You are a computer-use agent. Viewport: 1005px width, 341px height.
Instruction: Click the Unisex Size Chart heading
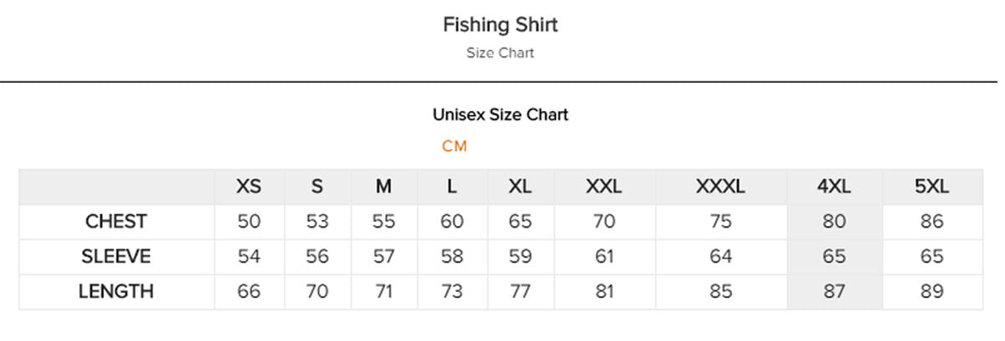[500, 115]
